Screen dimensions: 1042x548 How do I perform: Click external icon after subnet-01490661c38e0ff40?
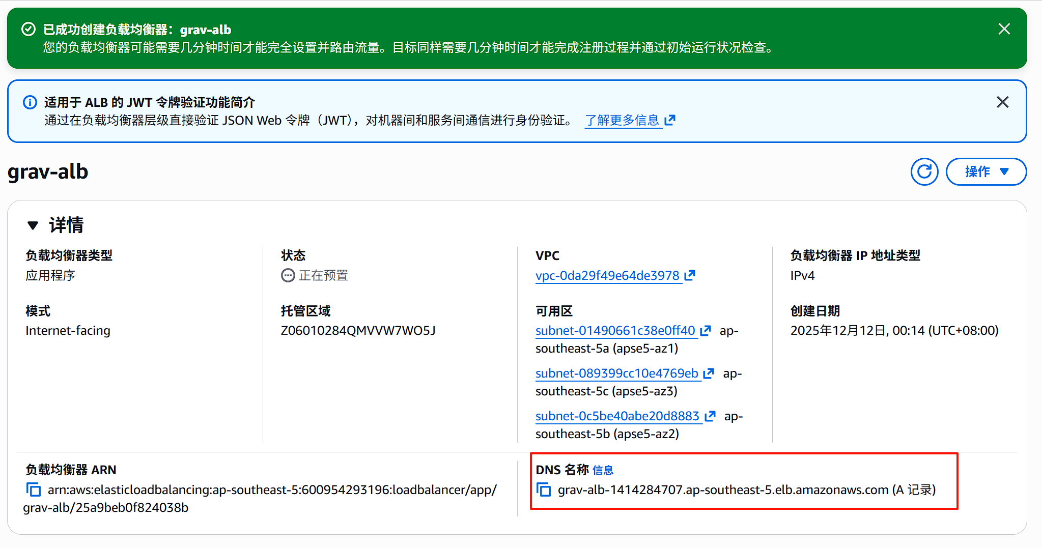(706, 331)
